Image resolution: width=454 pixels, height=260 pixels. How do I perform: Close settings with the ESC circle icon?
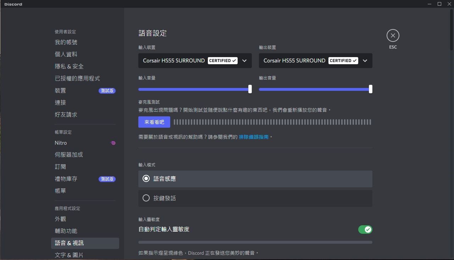click(393, 35)
